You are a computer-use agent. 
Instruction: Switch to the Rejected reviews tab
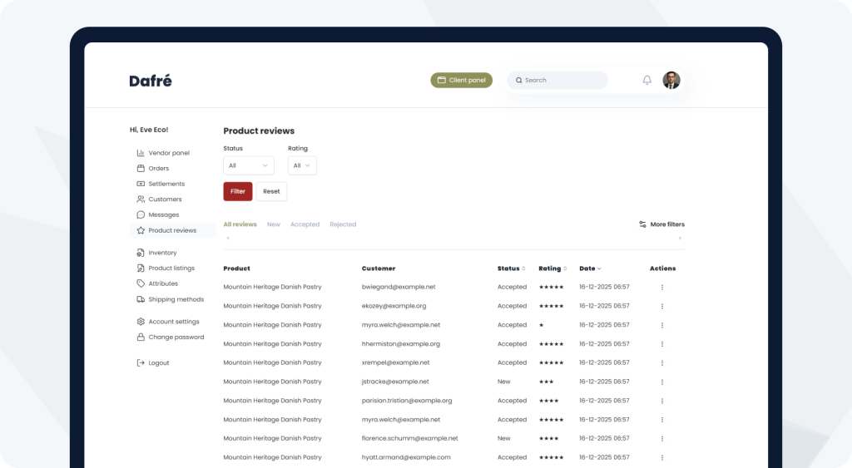342,224
